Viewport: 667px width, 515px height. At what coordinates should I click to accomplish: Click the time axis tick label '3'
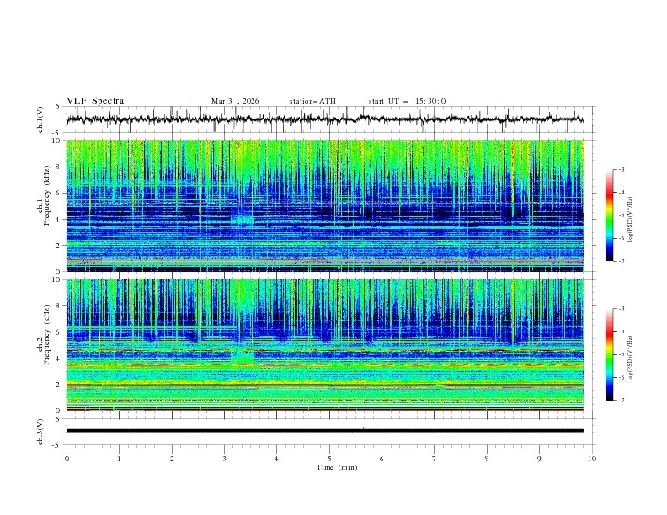[x=224, y=459]
